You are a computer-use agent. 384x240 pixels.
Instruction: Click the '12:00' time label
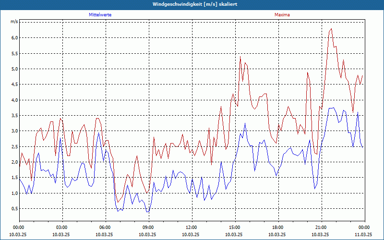(192, 228)
